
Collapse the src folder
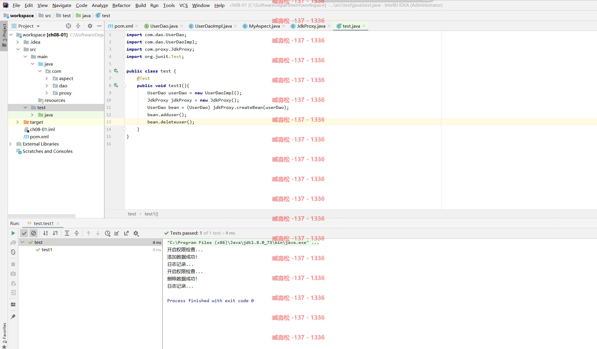18,49
